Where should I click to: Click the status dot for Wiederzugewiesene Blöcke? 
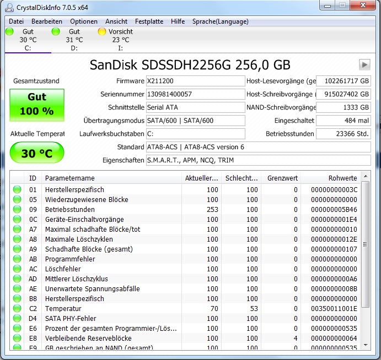pos(17,199)
